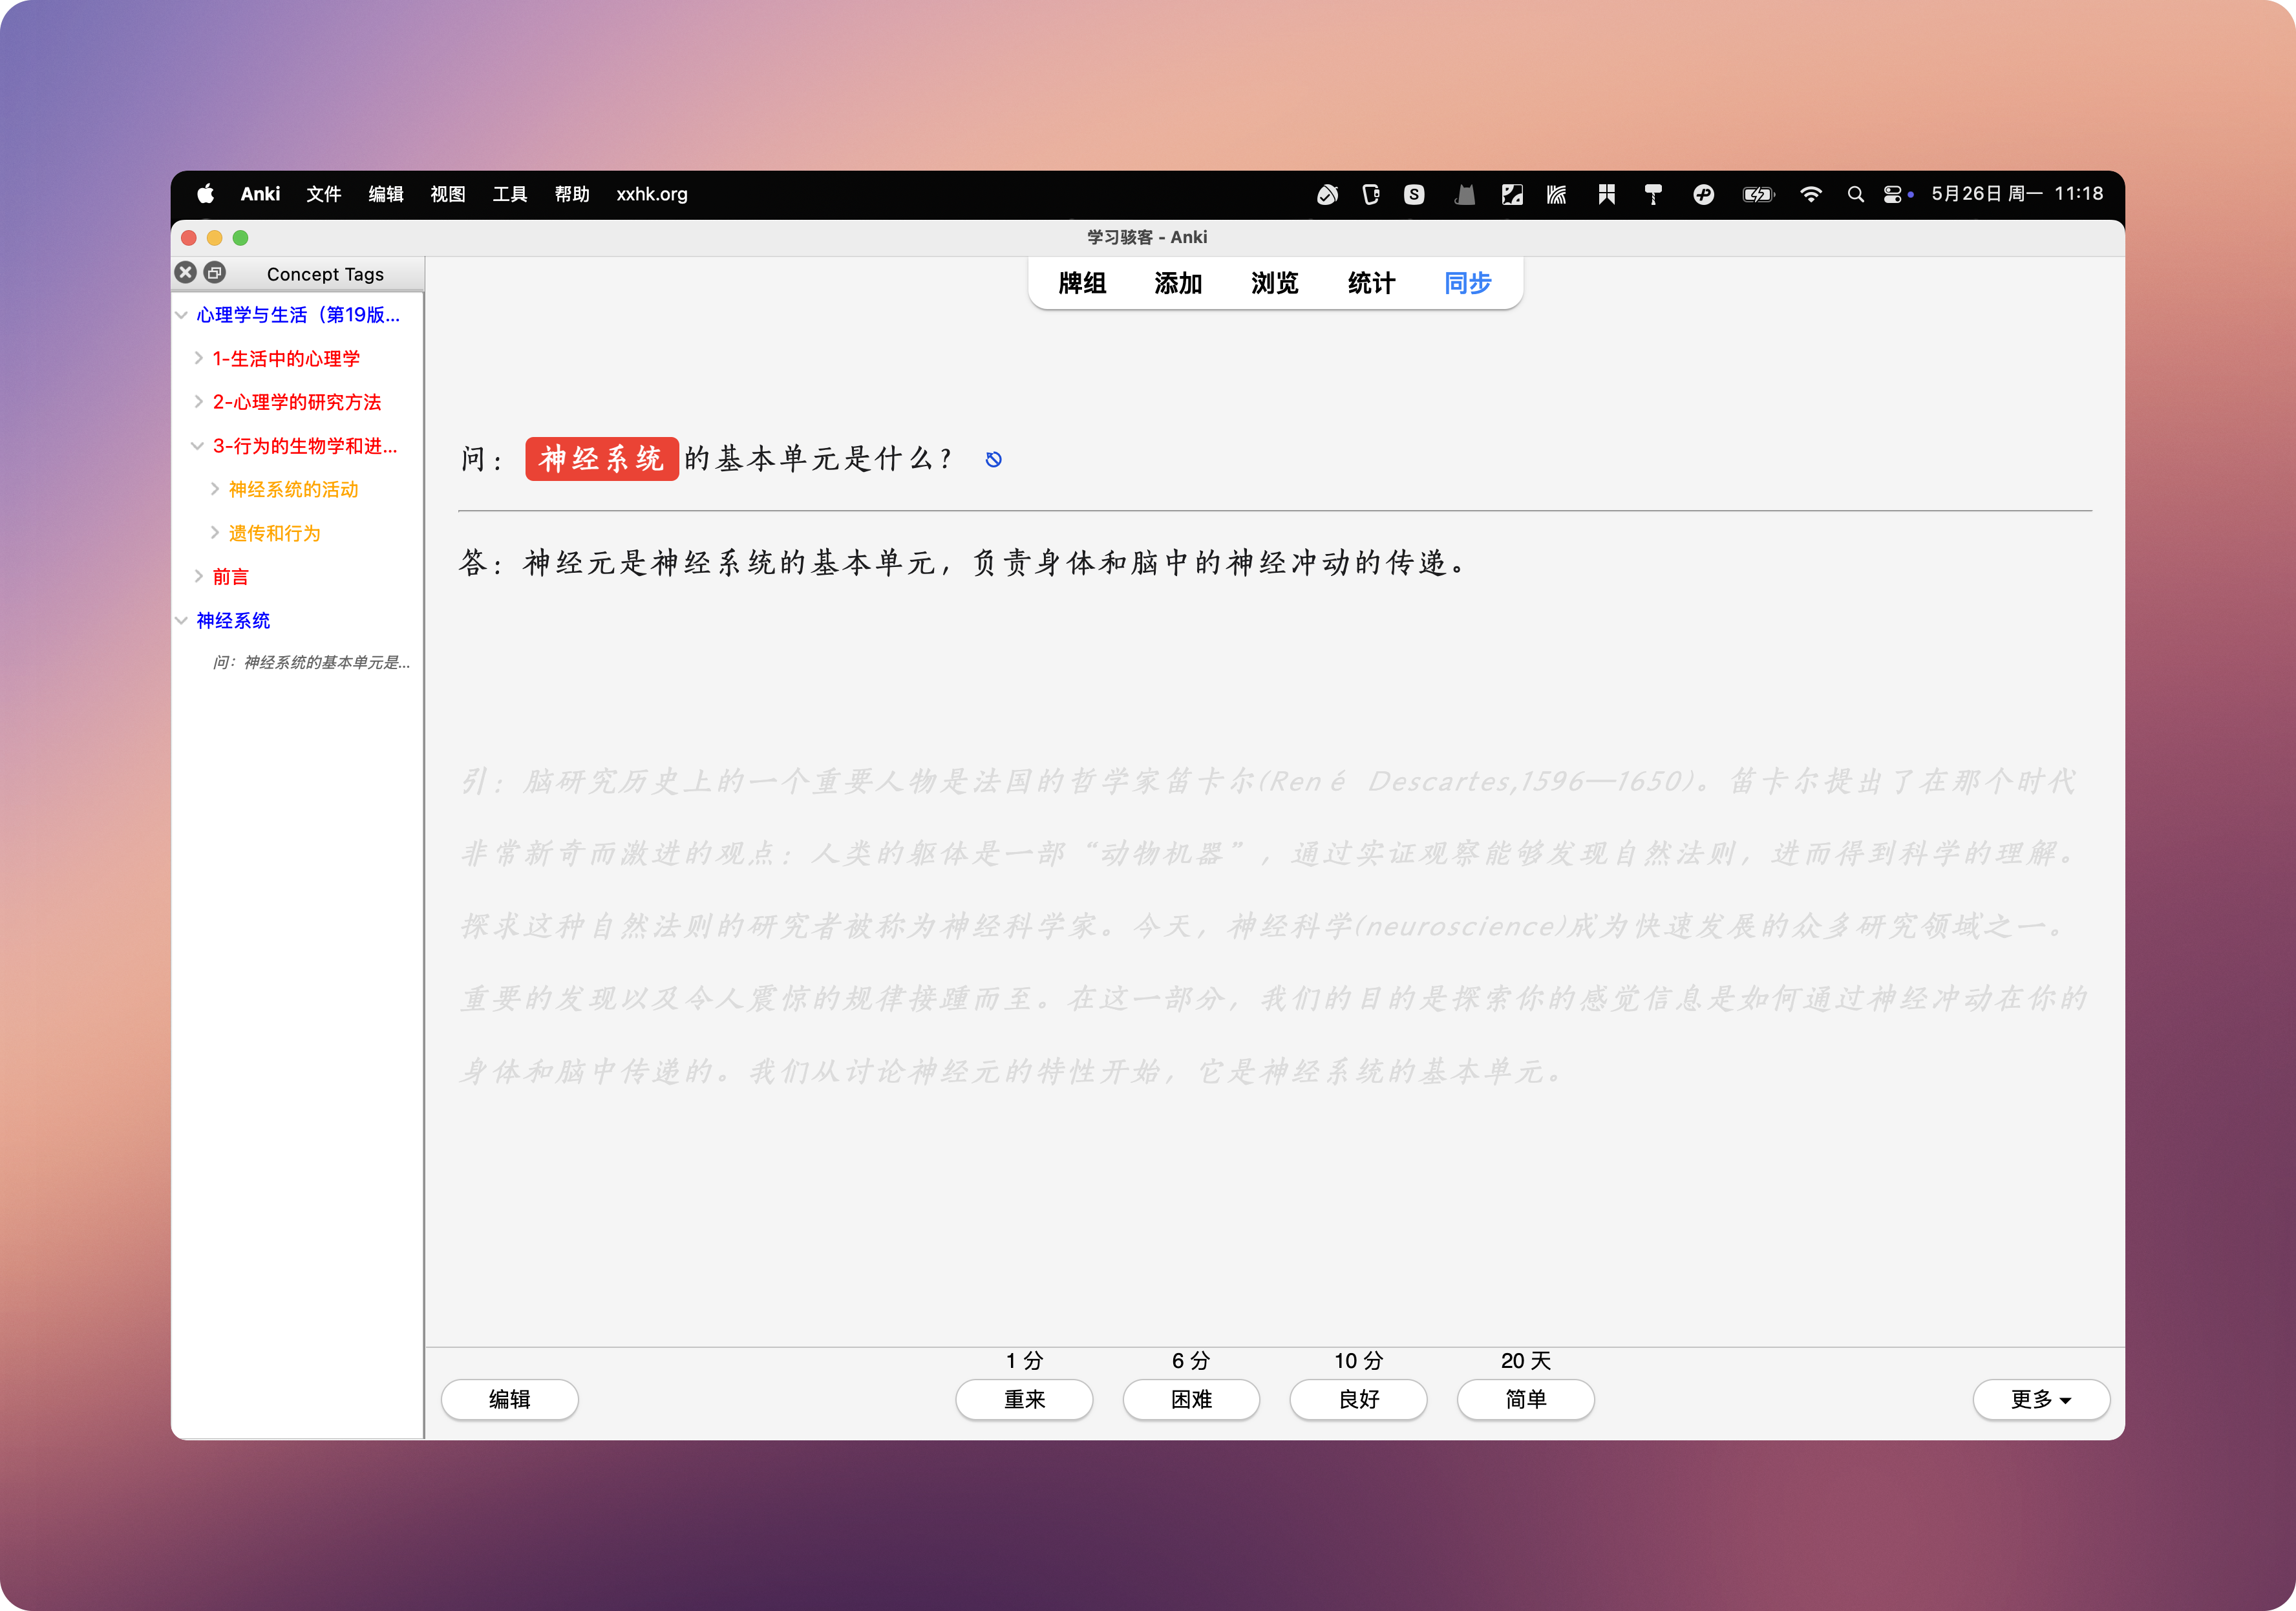Open the Spotlight search magnifier icon
The width and height of the screenshot is (2296, 1611).
point(1855,194)
